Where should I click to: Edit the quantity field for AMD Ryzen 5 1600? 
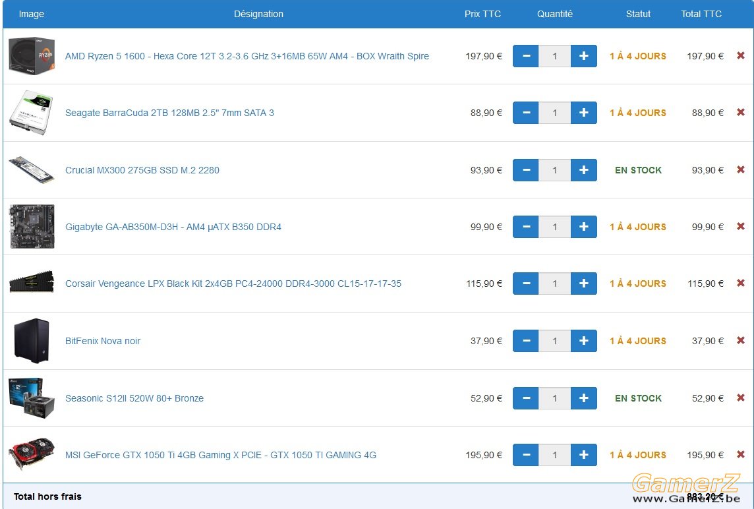[555, 56]
